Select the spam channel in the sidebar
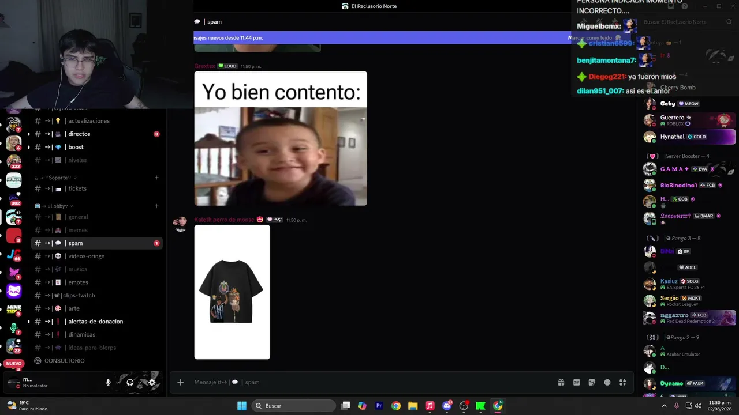Image resolution: width=739 pixels, height=415 pixels. 96,243
